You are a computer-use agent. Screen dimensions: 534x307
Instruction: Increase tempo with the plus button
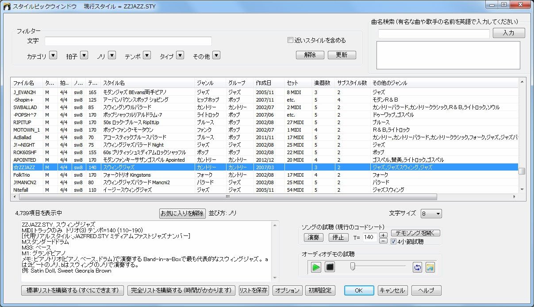[x=383, y=235]
